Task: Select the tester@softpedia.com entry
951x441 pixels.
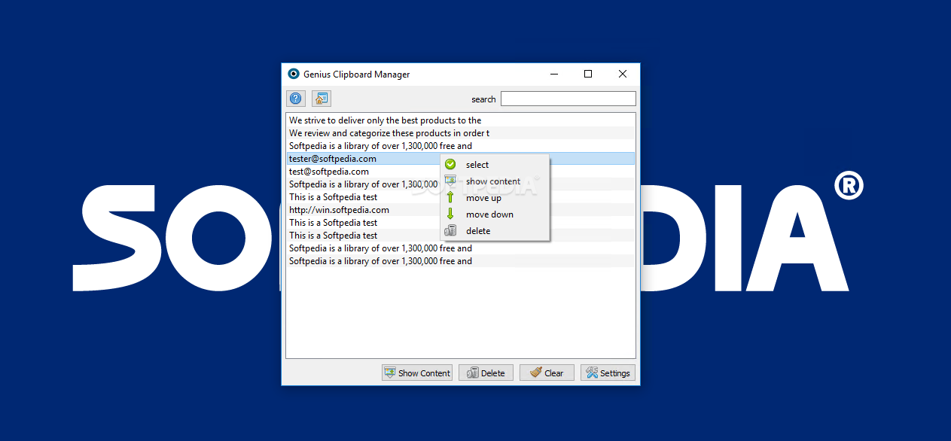Action: tap(461, 159)
